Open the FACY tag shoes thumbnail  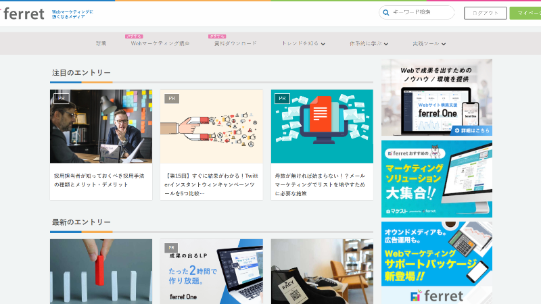[322, 272]
